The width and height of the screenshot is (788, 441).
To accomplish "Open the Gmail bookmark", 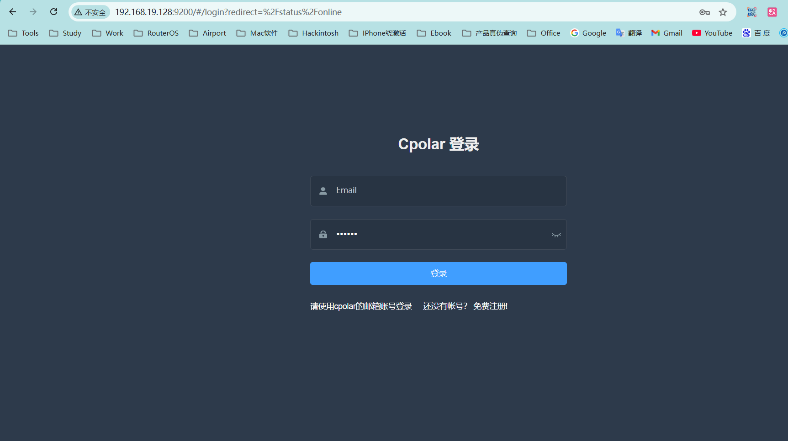I will point(667,33).
